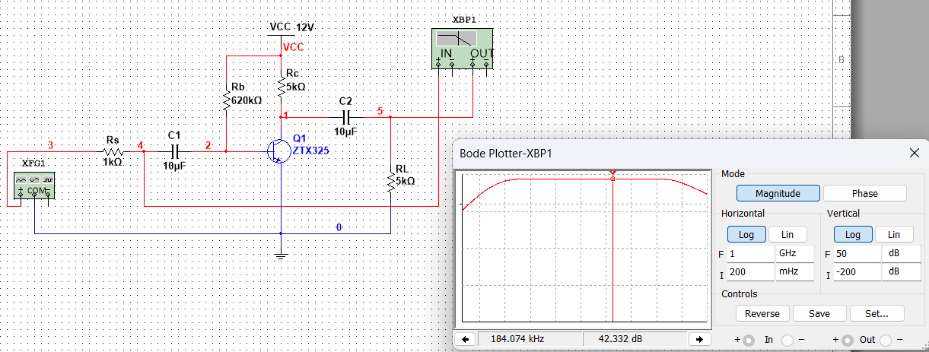Click the red cursor marker atop the plot
The height and width of the screenshot is (352, 929).
(612, 175)
